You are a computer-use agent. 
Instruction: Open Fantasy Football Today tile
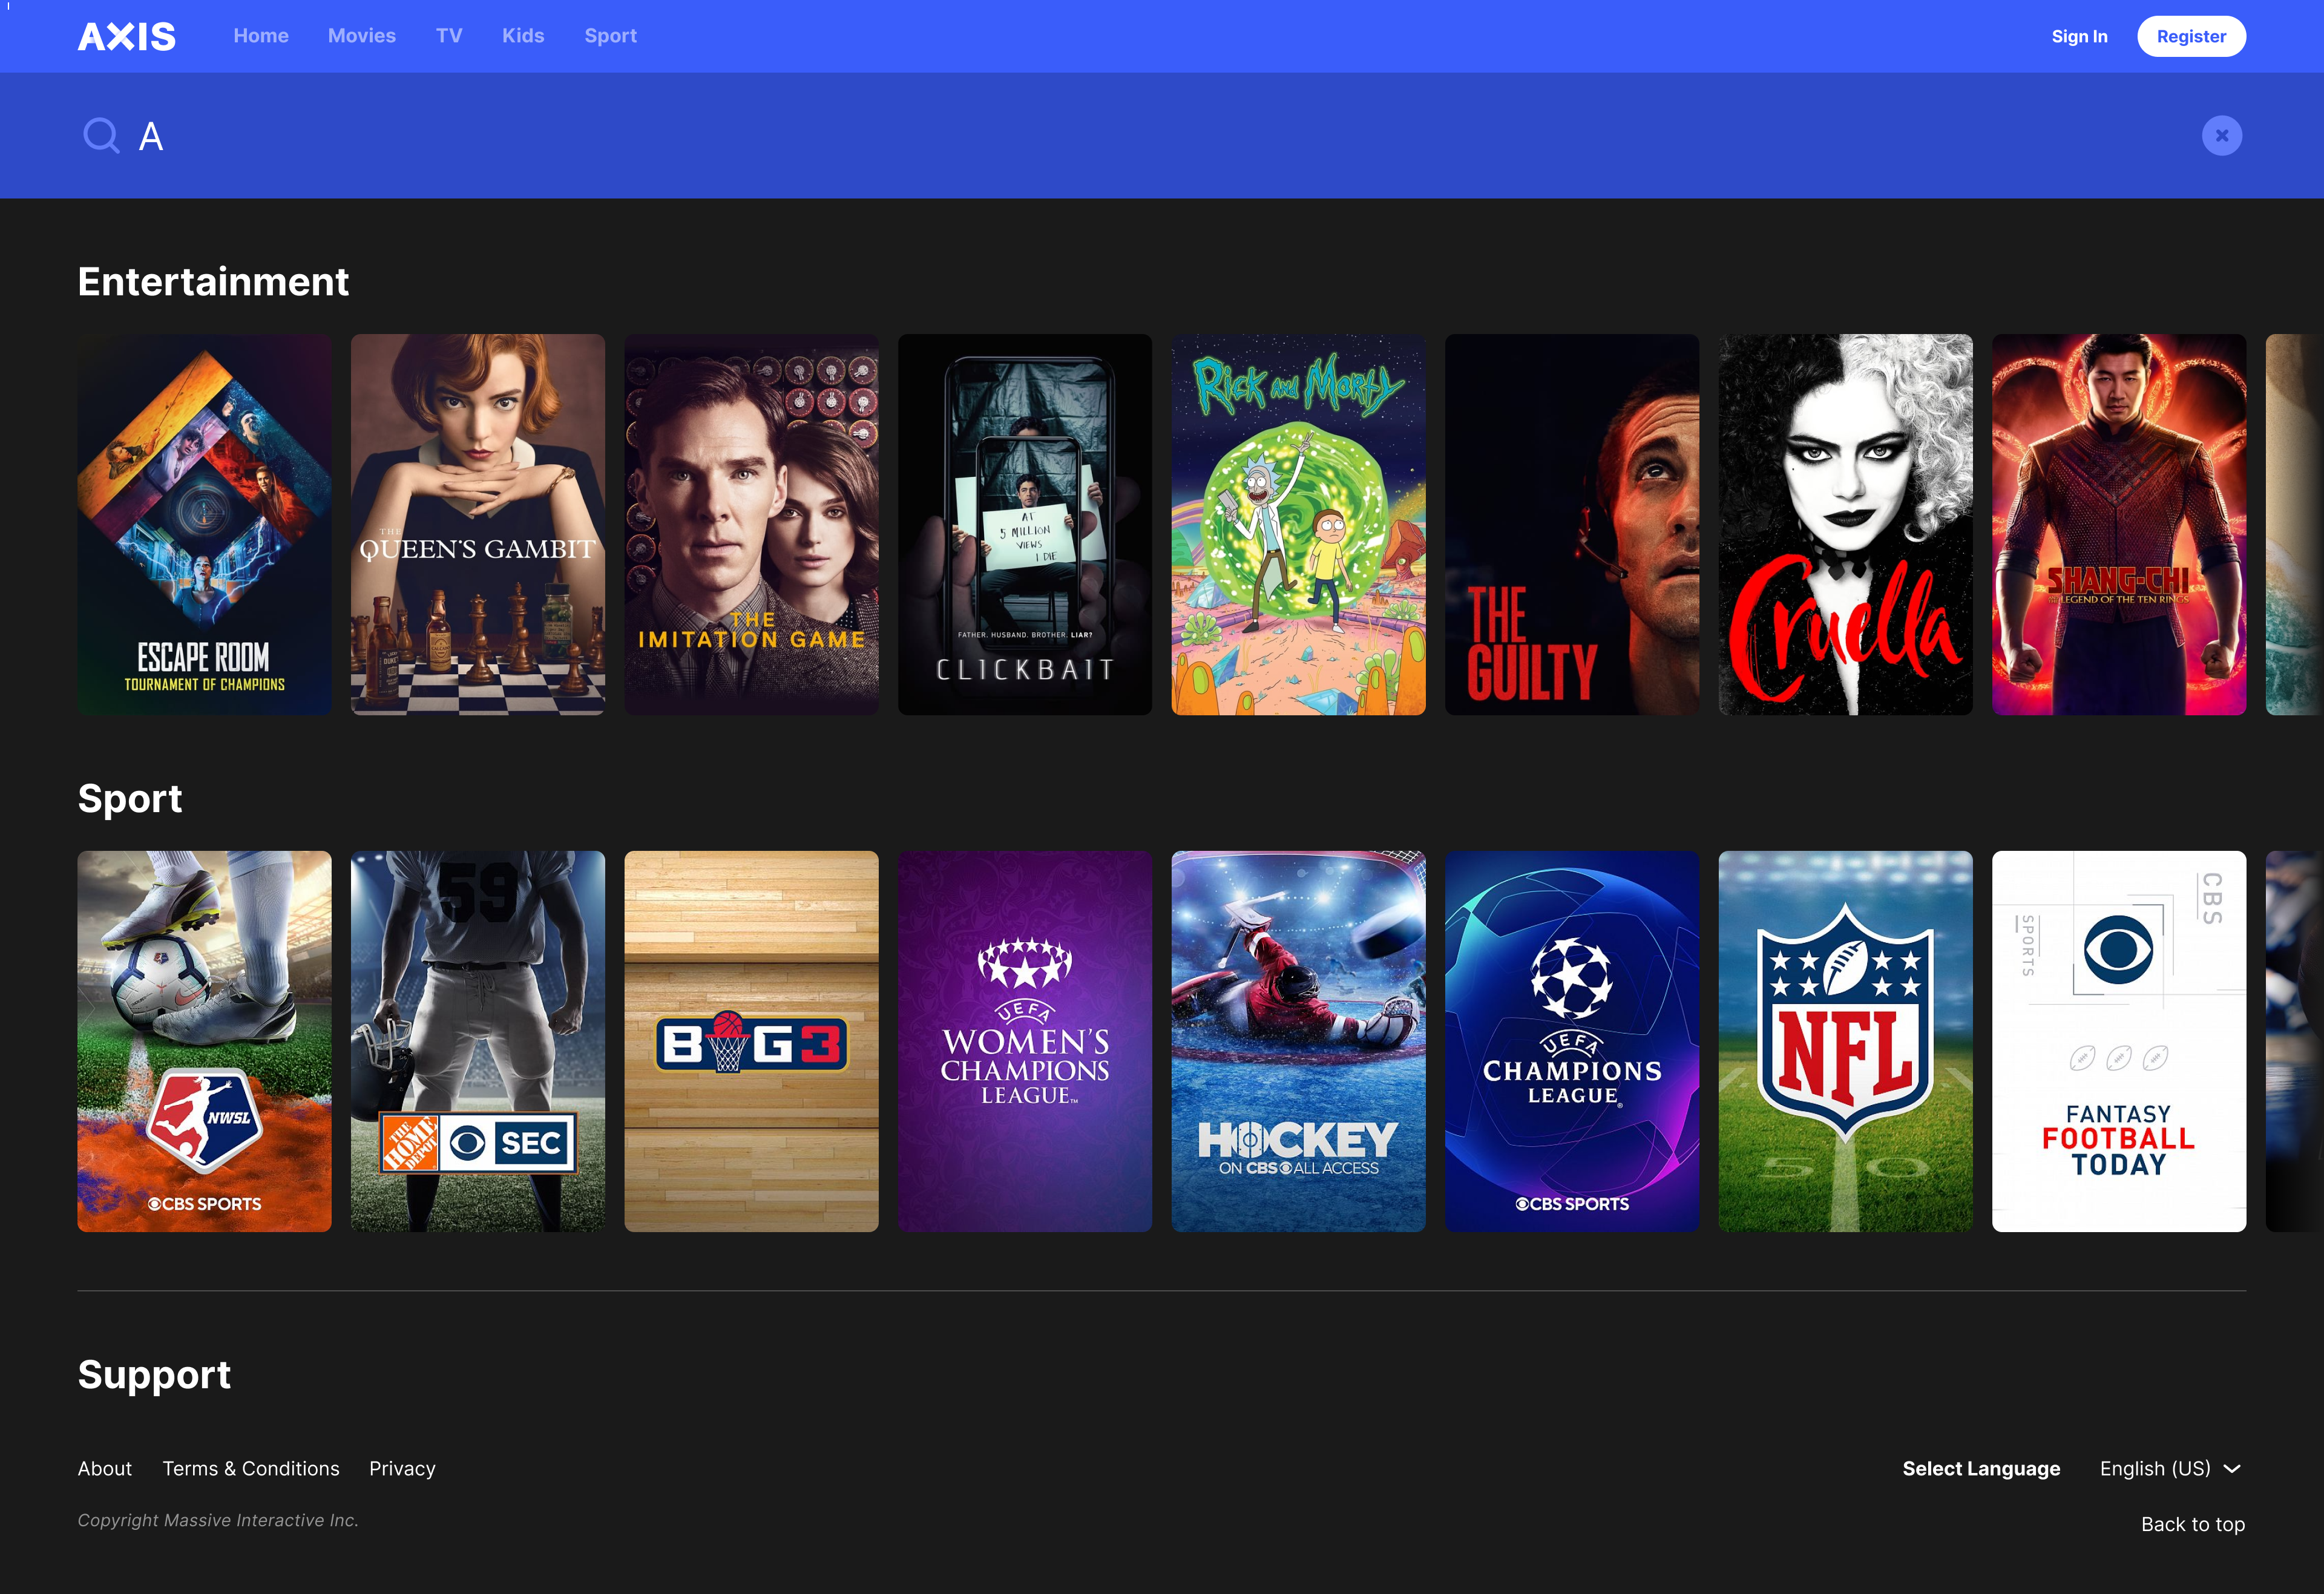tap(2119, 1041)
